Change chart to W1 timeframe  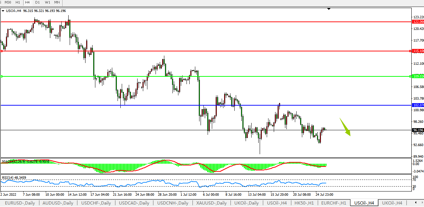(x=47, y=2)
